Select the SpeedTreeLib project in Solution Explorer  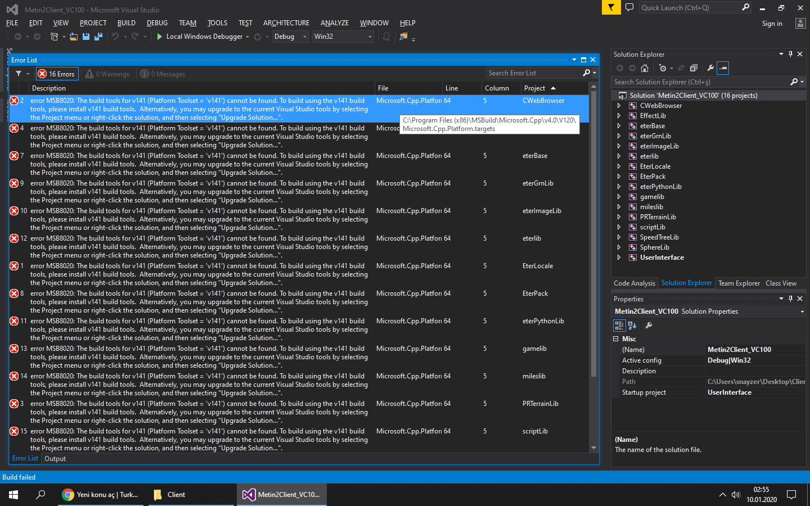click(659, 237)
